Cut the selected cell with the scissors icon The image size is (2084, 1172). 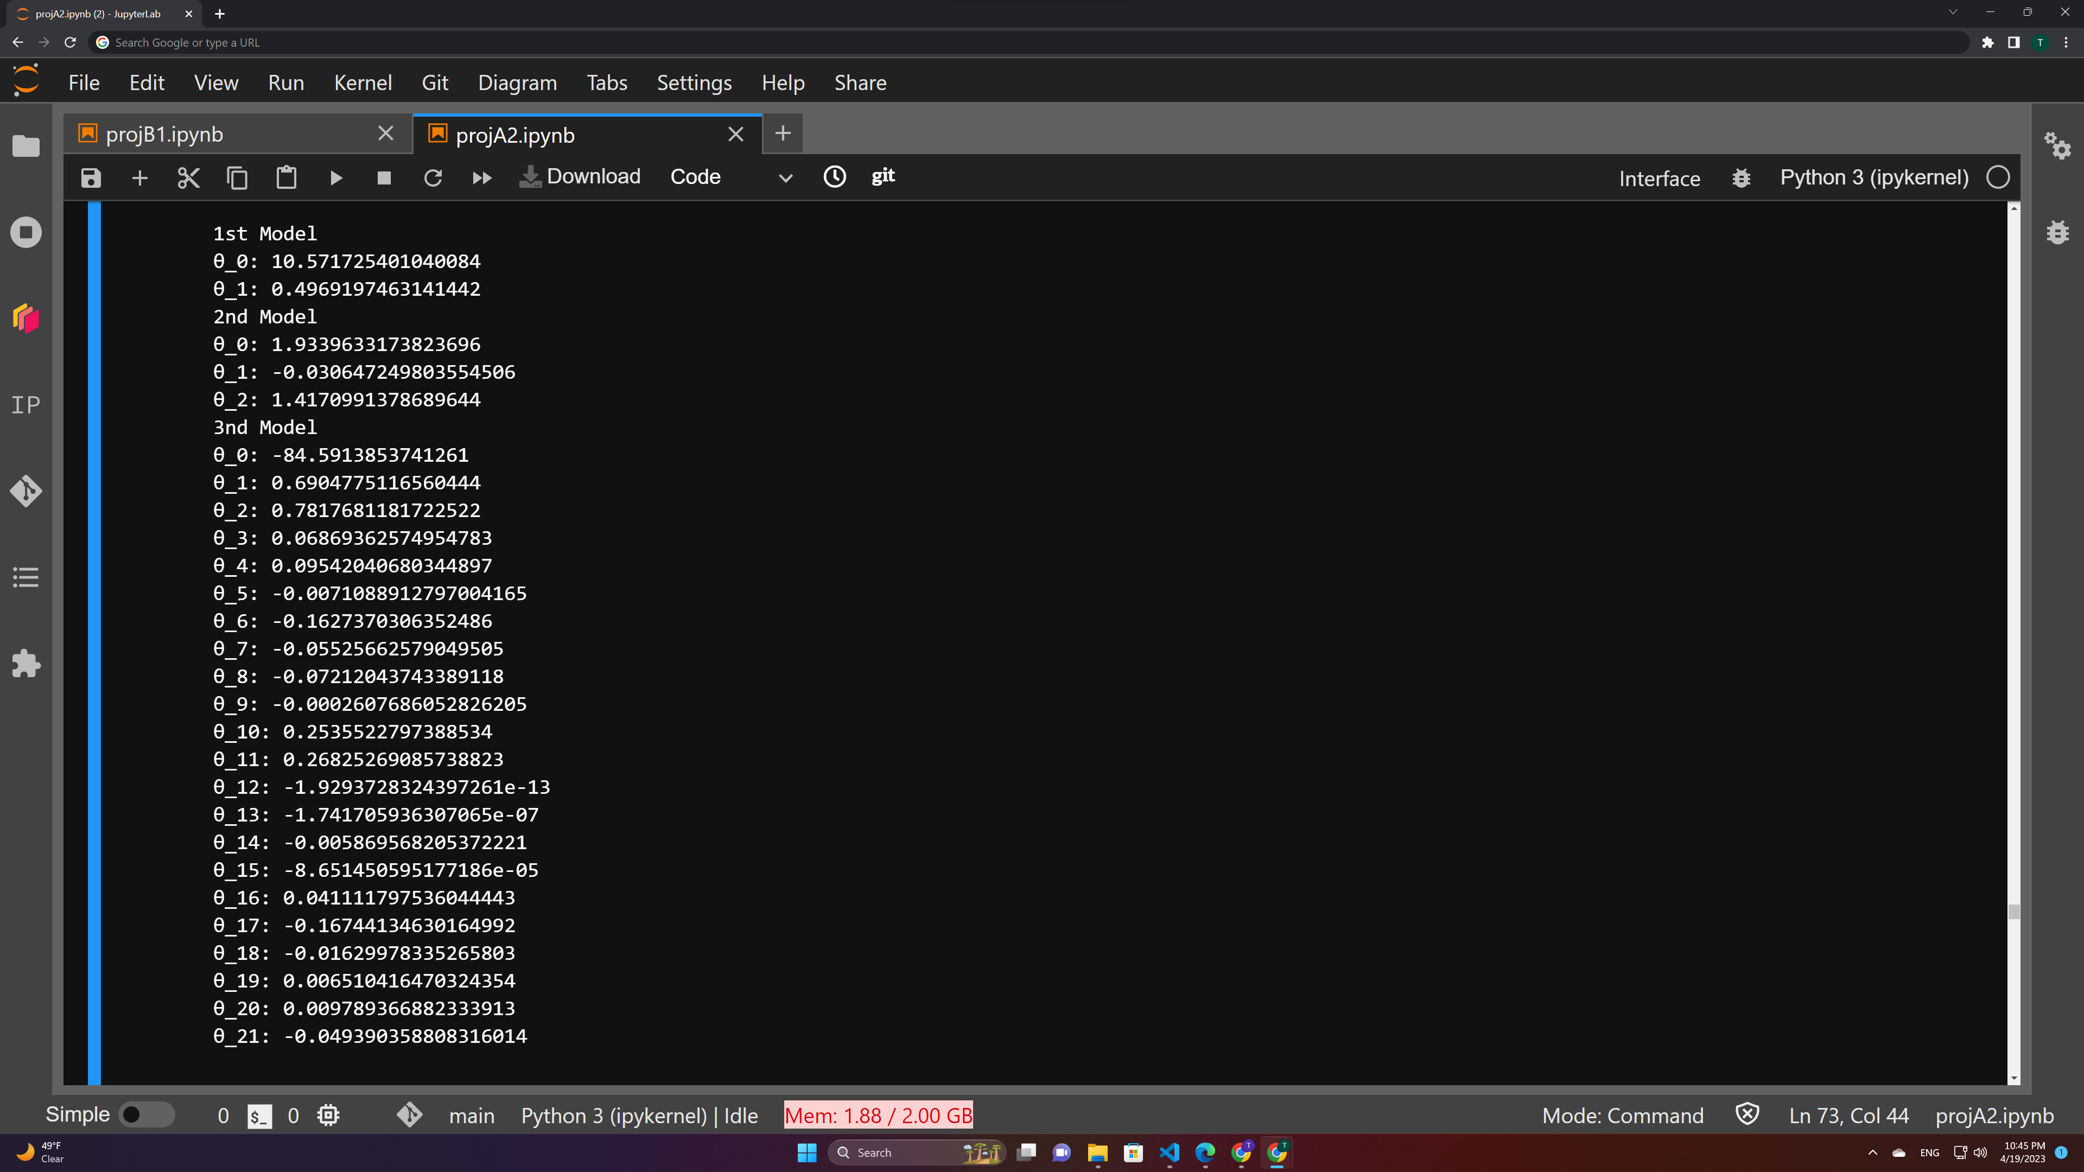[x=188, y=177]
